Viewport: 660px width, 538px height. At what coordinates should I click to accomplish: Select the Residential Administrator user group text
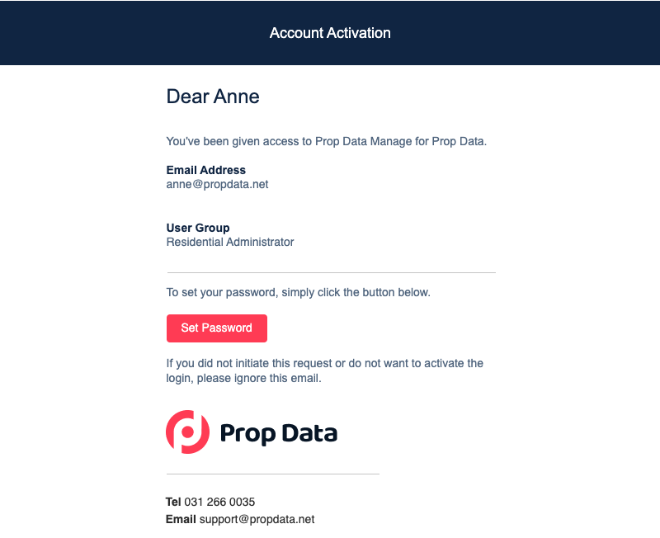tap(230, 243)
